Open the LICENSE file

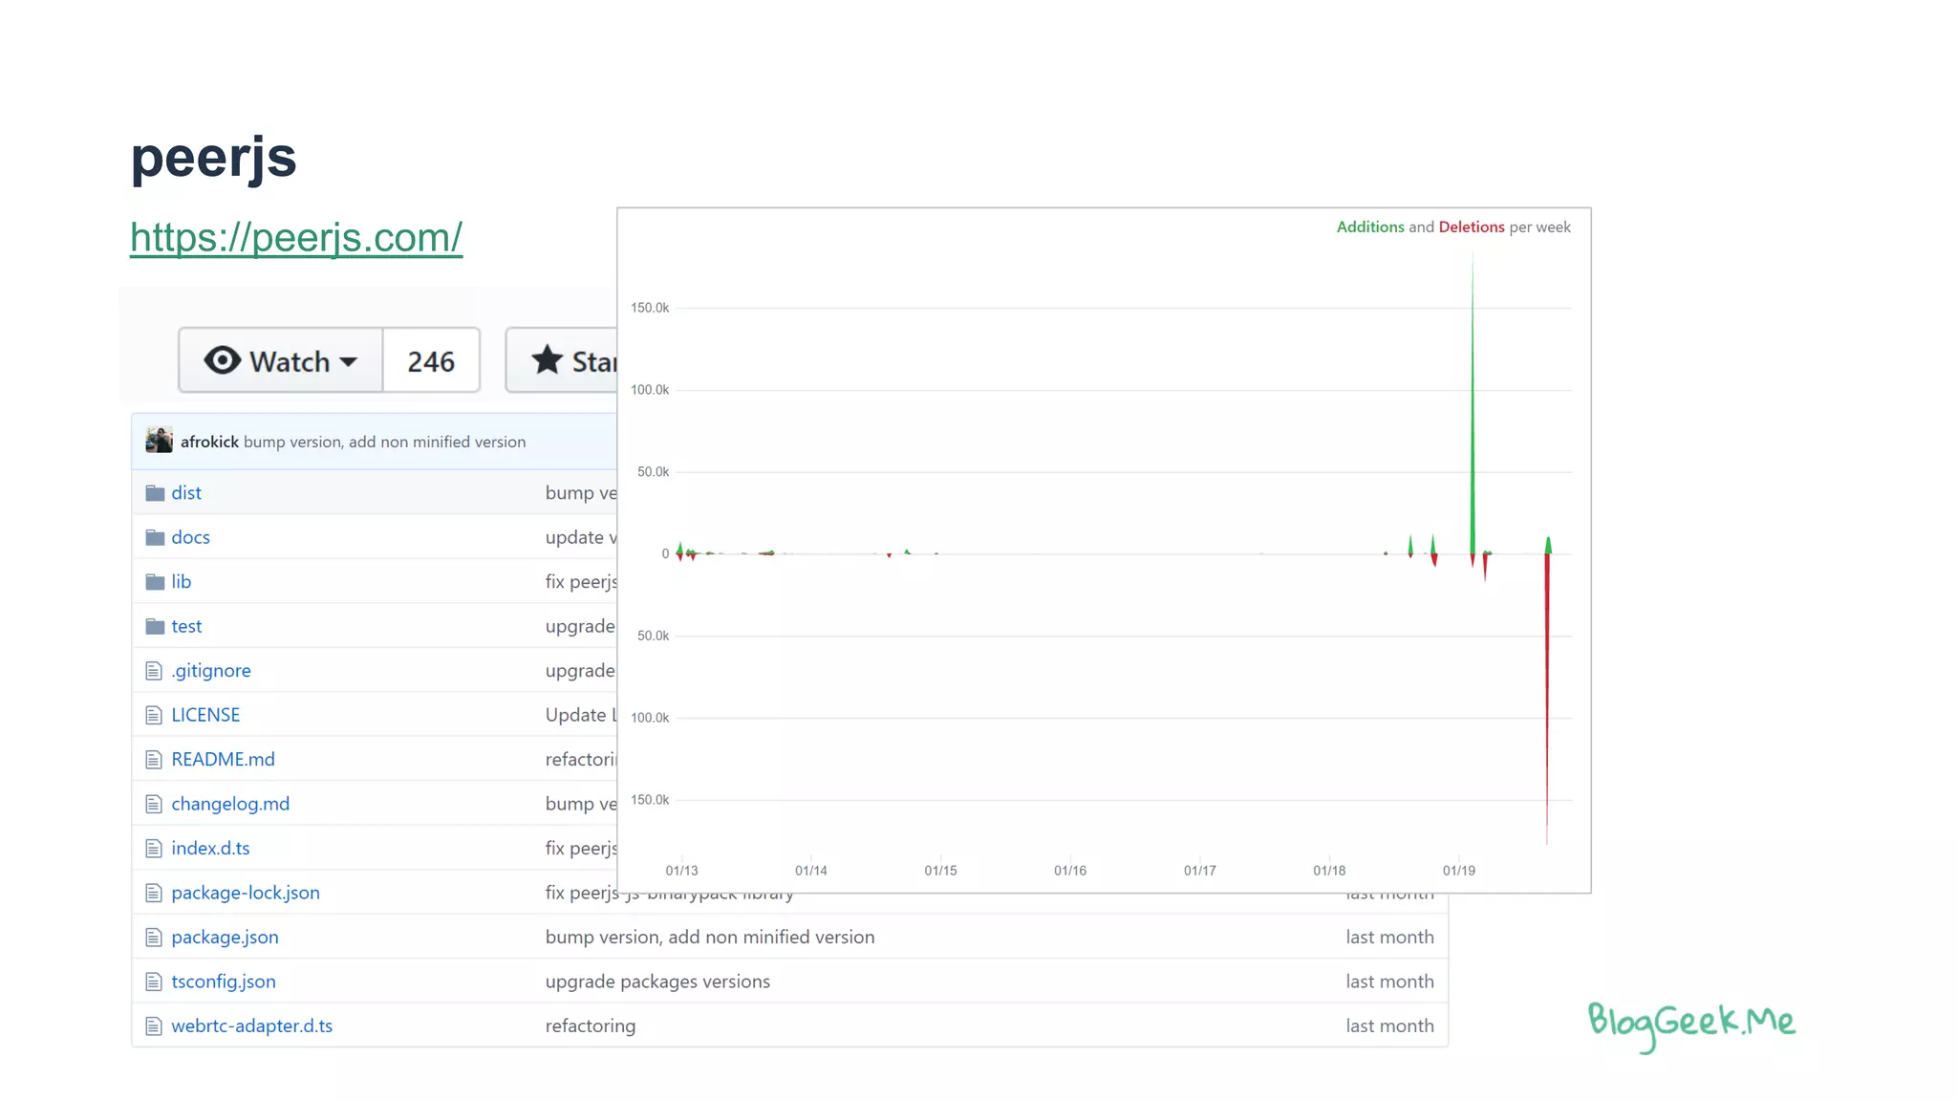(x=205, y=715)
